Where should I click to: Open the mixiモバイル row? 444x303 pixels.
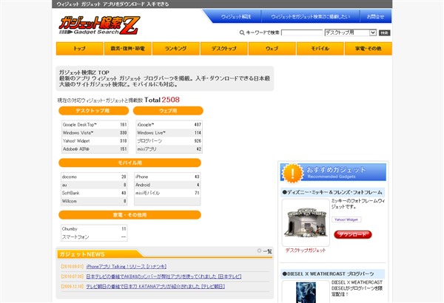pyautogui.click(x=167, y=193)
